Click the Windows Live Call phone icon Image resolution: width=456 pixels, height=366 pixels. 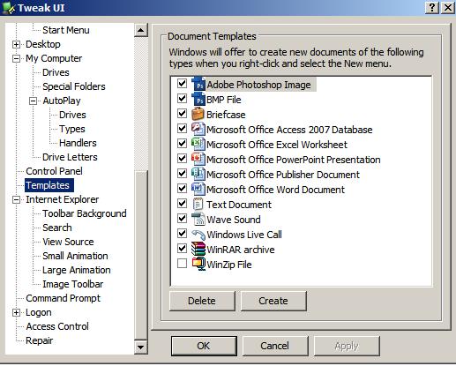click(198, 235)
